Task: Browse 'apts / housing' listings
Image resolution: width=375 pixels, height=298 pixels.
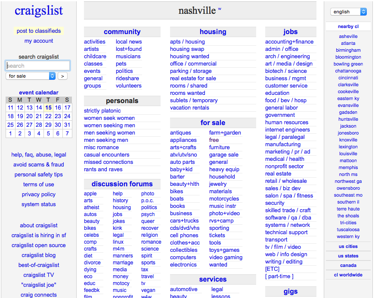Action: 188,42
